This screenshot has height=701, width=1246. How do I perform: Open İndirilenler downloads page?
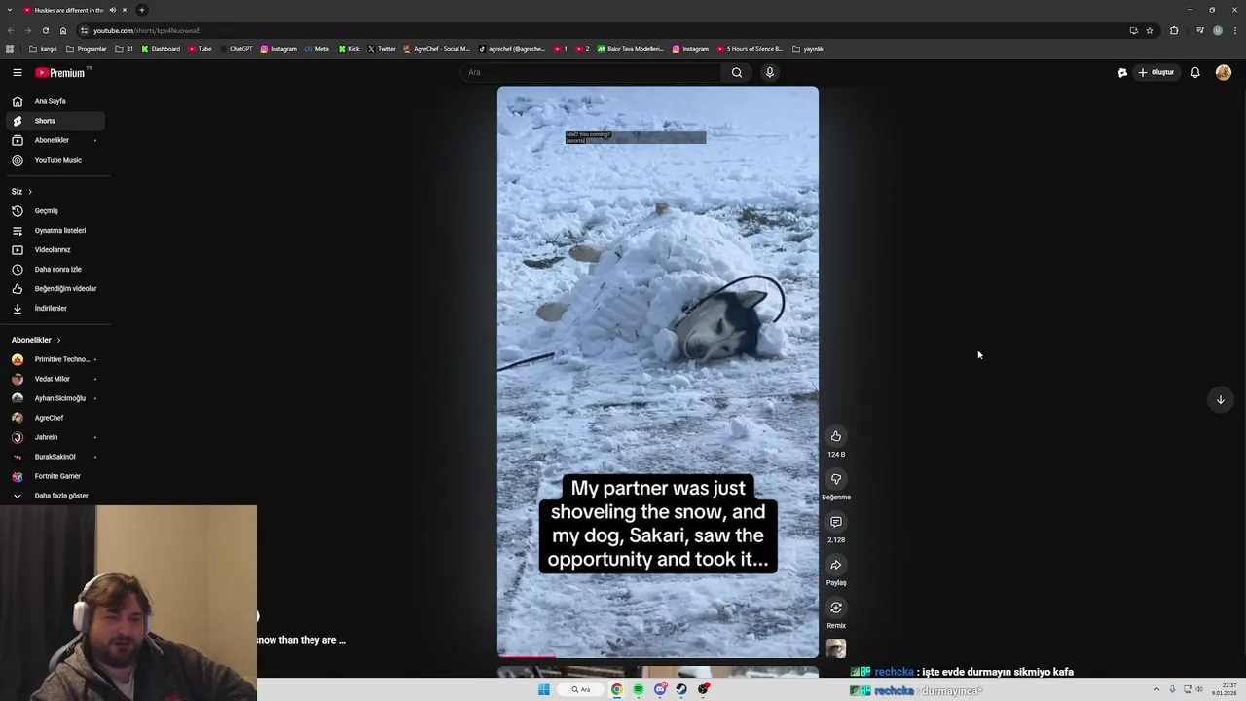click(x=55, y=309)
